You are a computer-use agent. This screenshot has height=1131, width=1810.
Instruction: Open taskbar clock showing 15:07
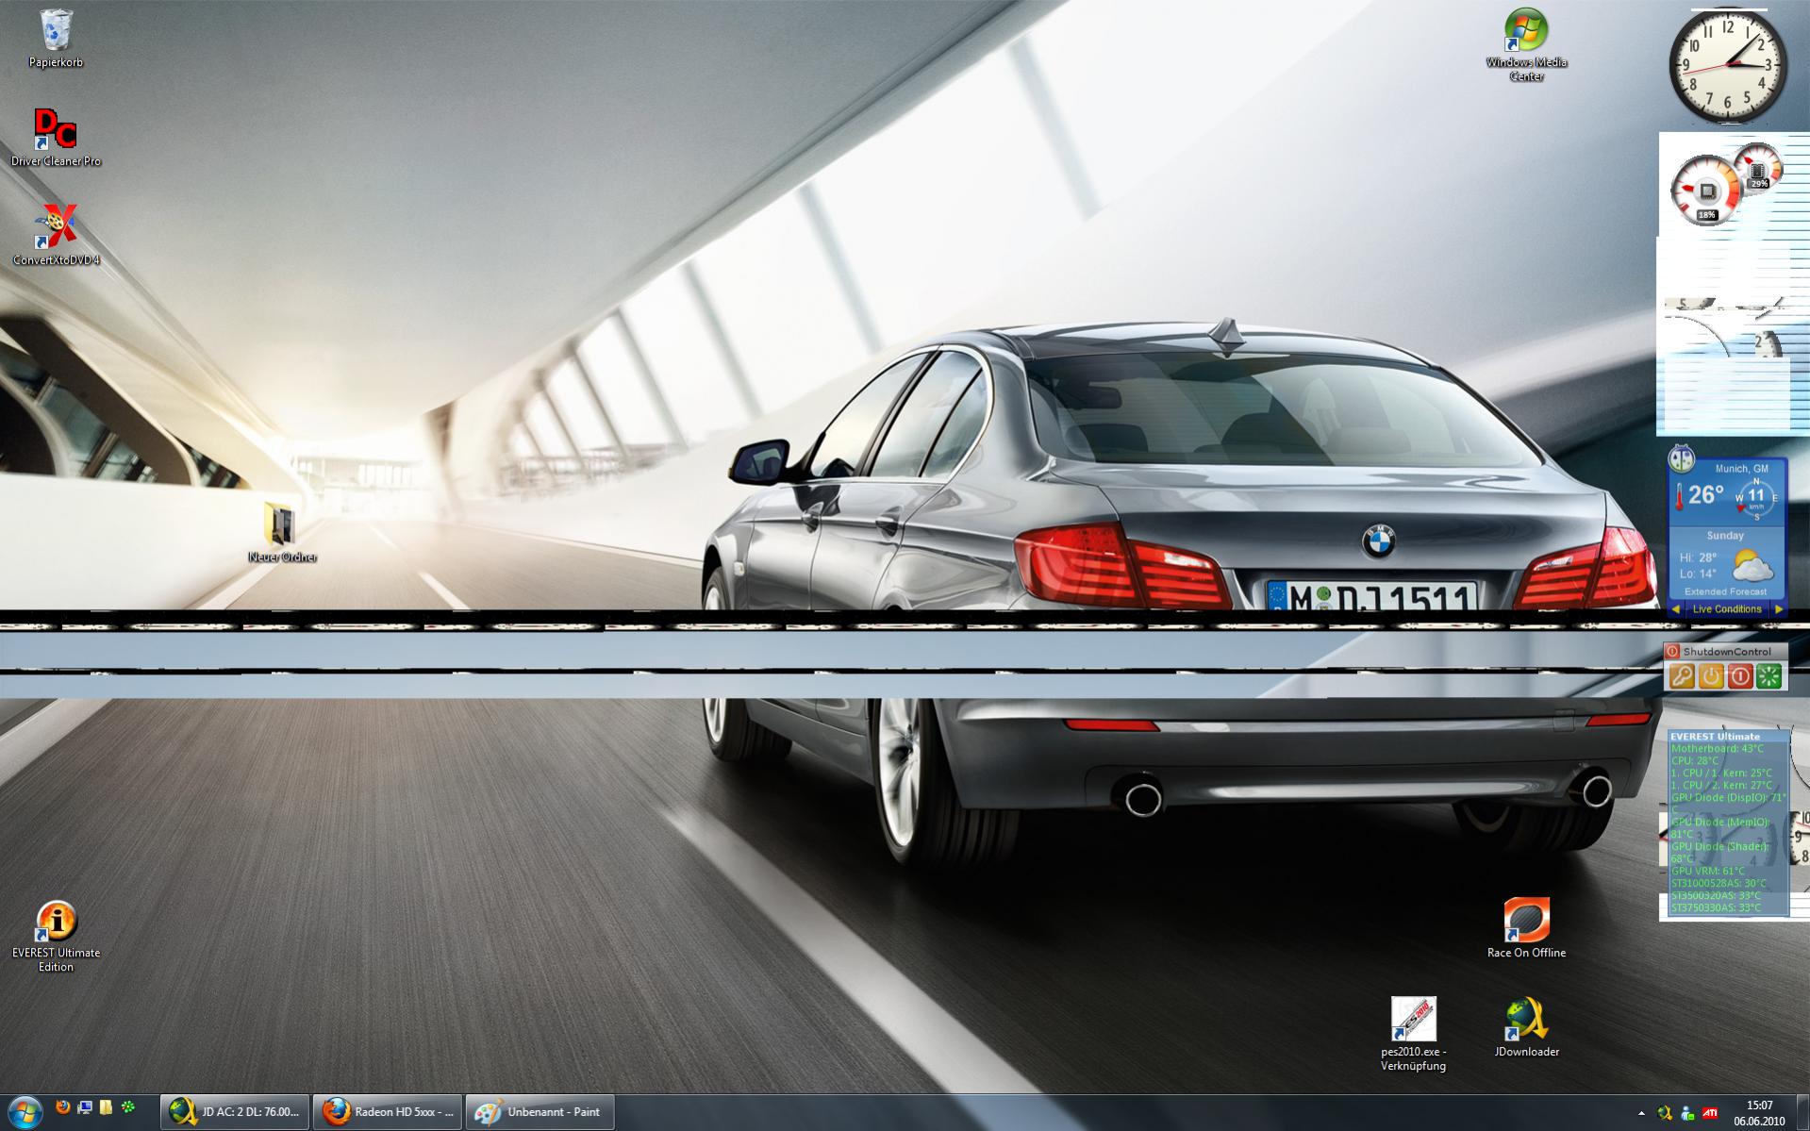pos(1759,1113)
